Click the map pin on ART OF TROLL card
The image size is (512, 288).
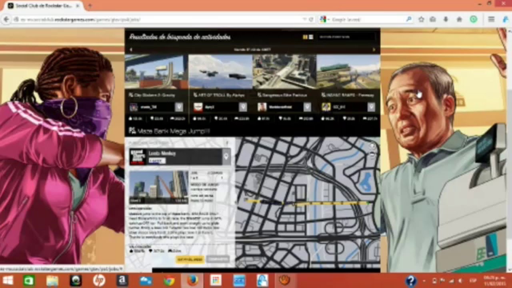[243, 107]
